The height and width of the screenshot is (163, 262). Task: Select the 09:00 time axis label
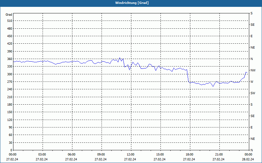(102, 155)
